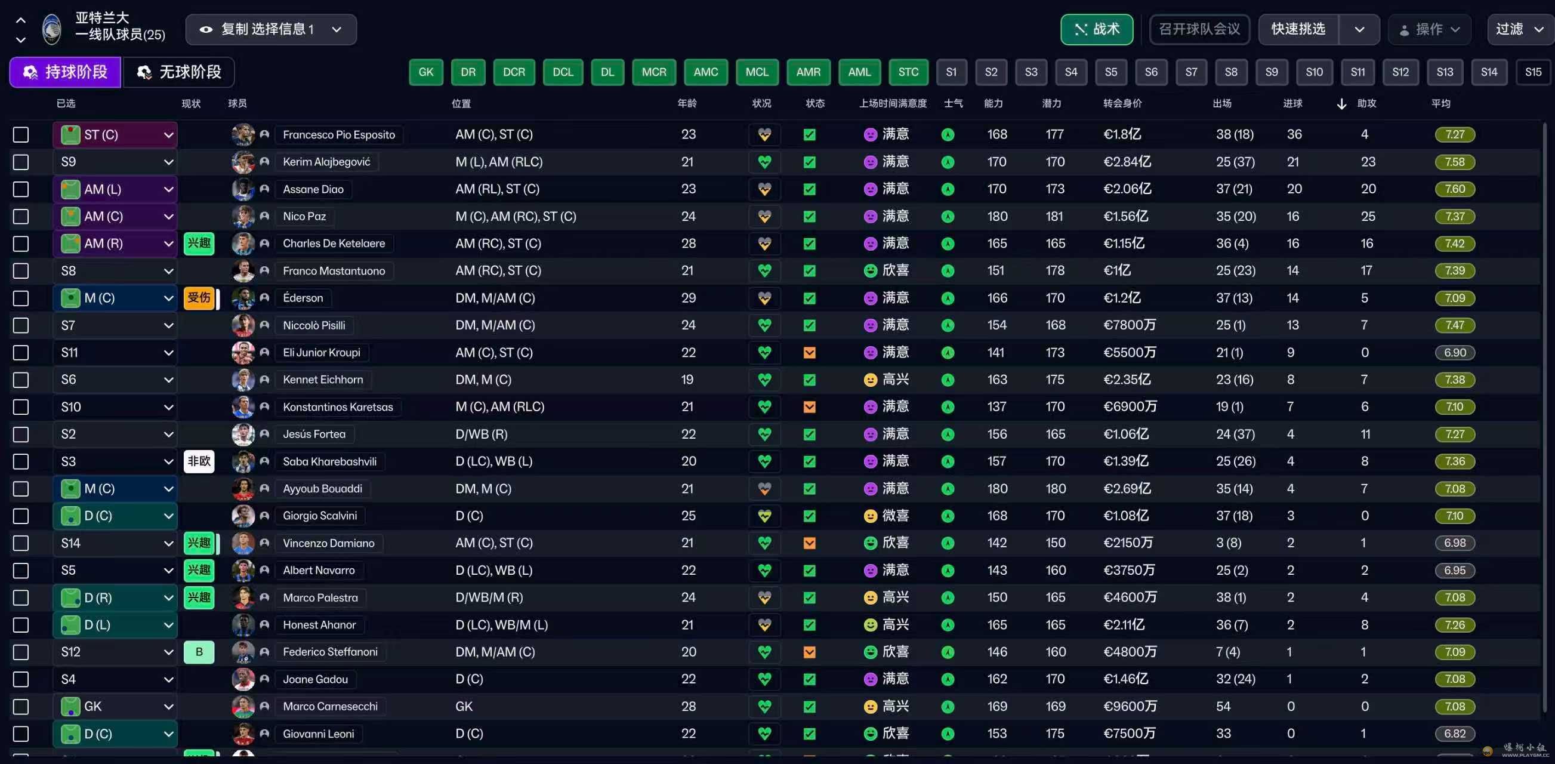Select the 持球阶段 tab
This screenshot has width=1555, height=764.
point(65,72)
